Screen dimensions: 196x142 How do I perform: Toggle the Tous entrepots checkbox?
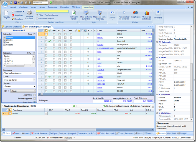(34, 34)
